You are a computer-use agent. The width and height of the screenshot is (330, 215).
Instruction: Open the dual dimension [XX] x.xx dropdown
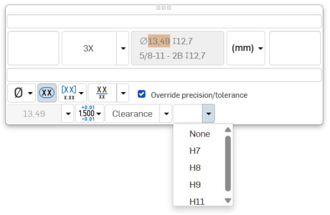(x=73, y=93)
